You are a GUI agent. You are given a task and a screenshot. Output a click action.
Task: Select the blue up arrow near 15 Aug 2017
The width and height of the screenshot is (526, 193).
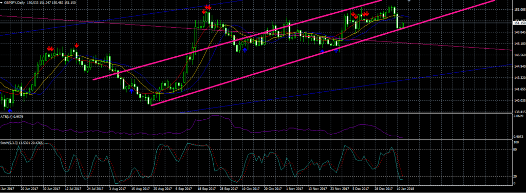pyautogui.click(x=131, y=91)
